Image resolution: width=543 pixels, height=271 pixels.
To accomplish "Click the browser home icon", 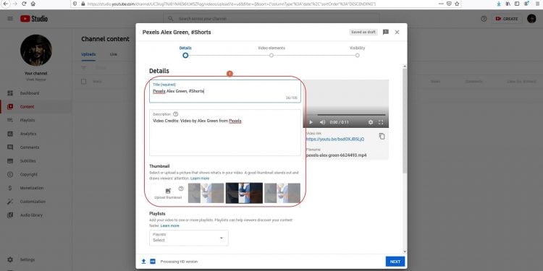I will coord(33,4).
